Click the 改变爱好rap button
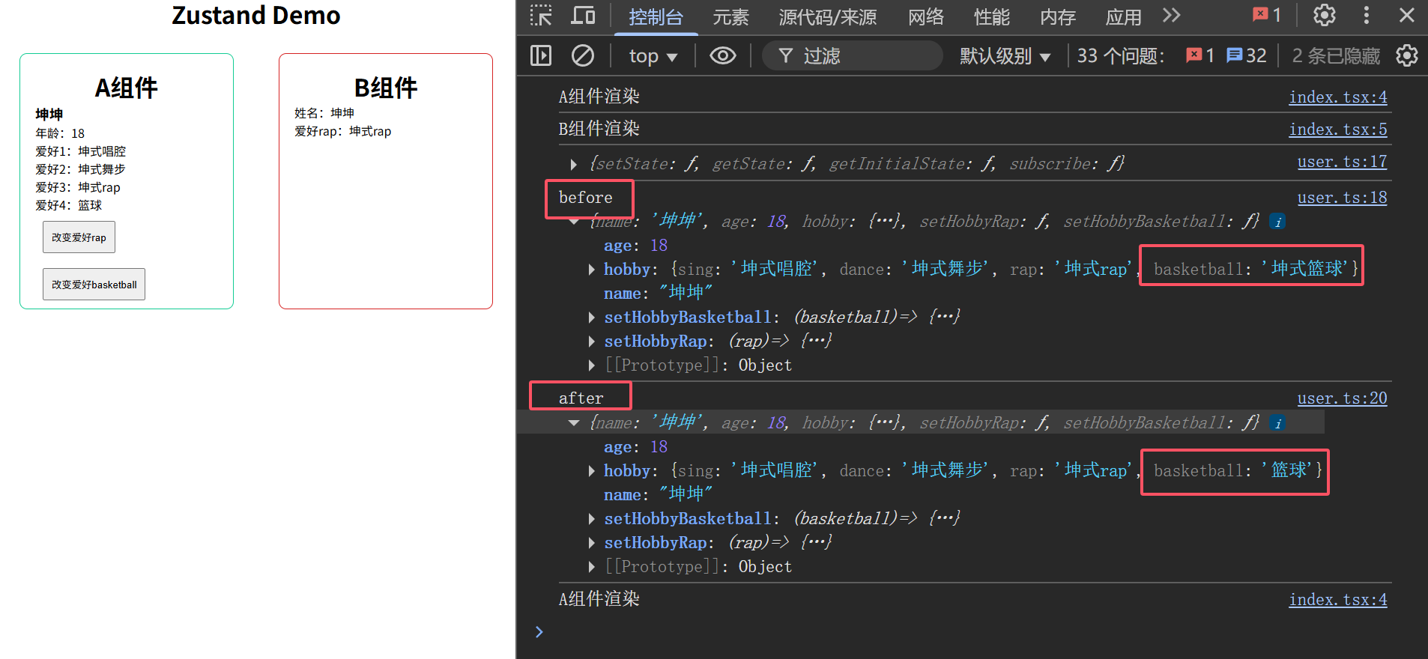 79,237
